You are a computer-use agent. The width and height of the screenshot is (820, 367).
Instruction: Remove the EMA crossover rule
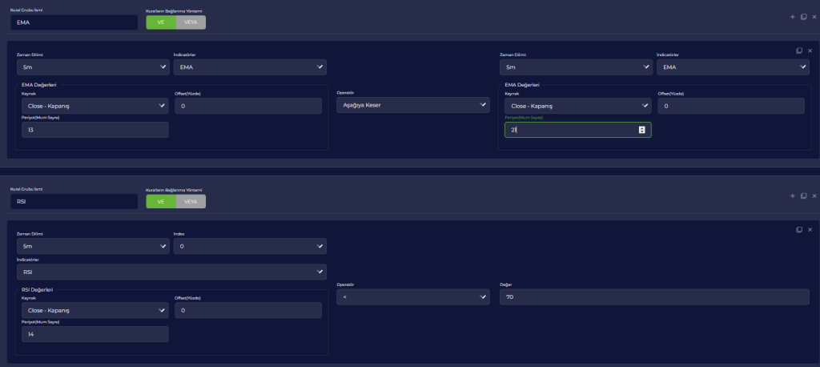point(810,50)
